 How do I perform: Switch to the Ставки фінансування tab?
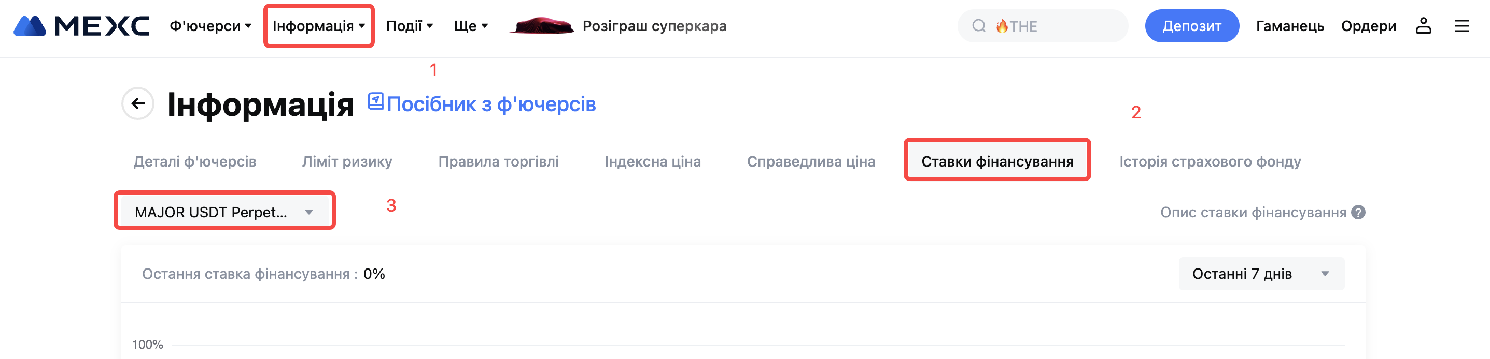coord(996,161)
